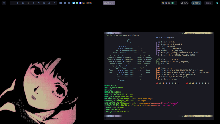Click the green circular tray icon in the system tray
This screenshot has width=220, height=124.
(x=172, y=3)
